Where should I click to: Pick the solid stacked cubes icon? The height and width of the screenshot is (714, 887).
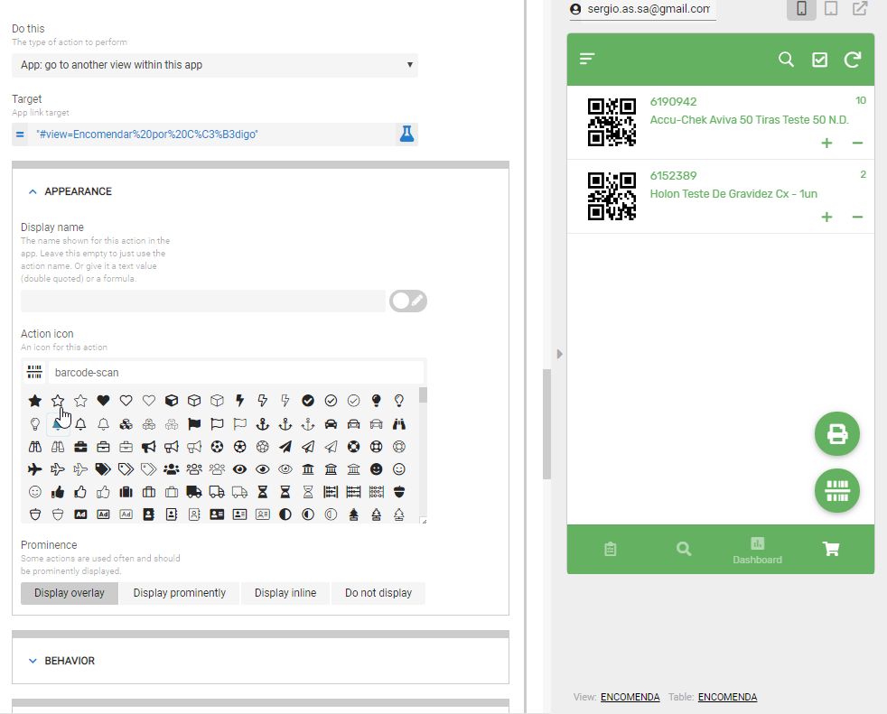tap(126, 424)
